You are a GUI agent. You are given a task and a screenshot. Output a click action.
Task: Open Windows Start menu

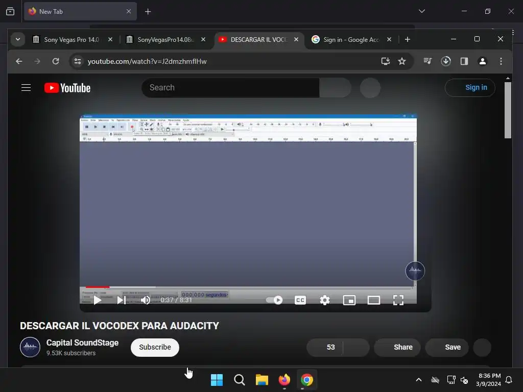217,380
